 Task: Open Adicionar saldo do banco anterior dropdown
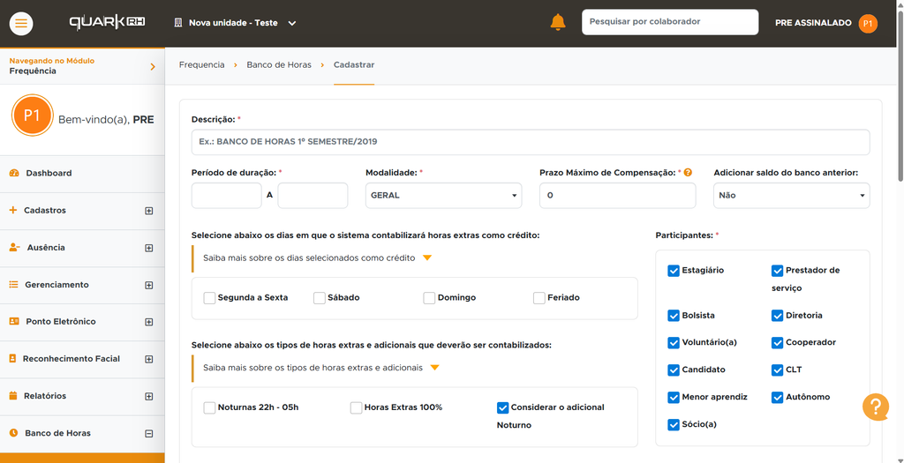[791, 195]
